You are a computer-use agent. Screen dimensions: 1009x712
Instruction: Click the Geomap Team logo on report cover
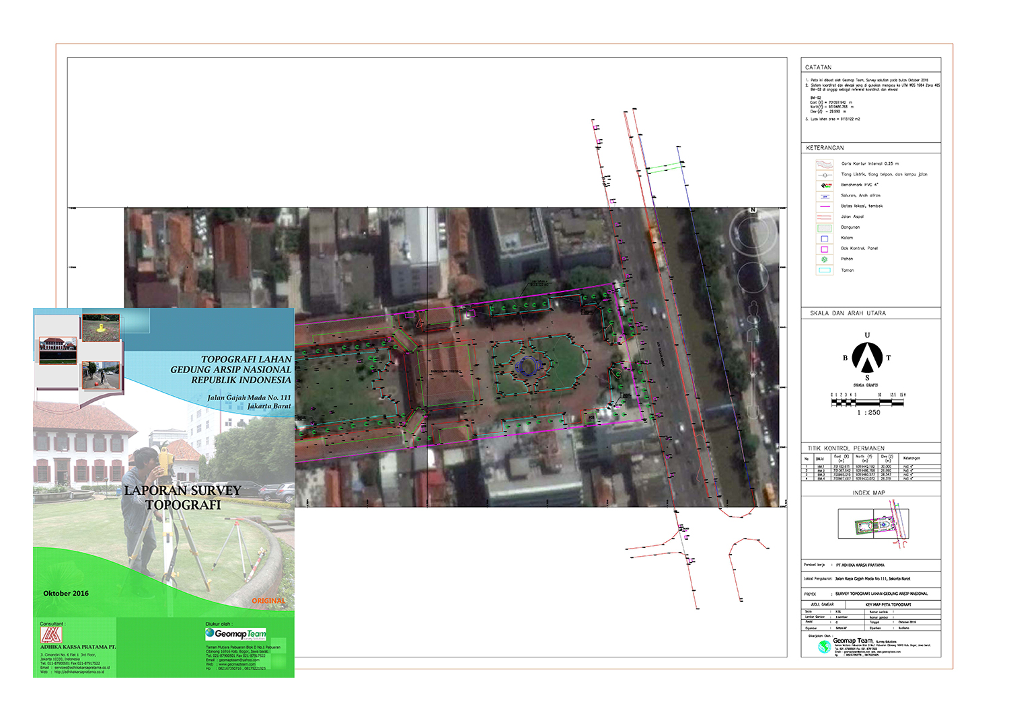click(236, 633)
